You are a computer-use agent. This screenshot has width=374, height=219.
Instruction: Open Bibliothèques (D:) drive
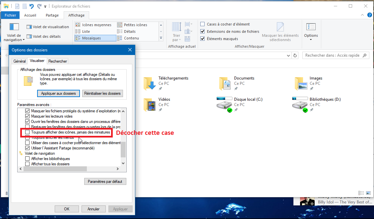point(316,104)
